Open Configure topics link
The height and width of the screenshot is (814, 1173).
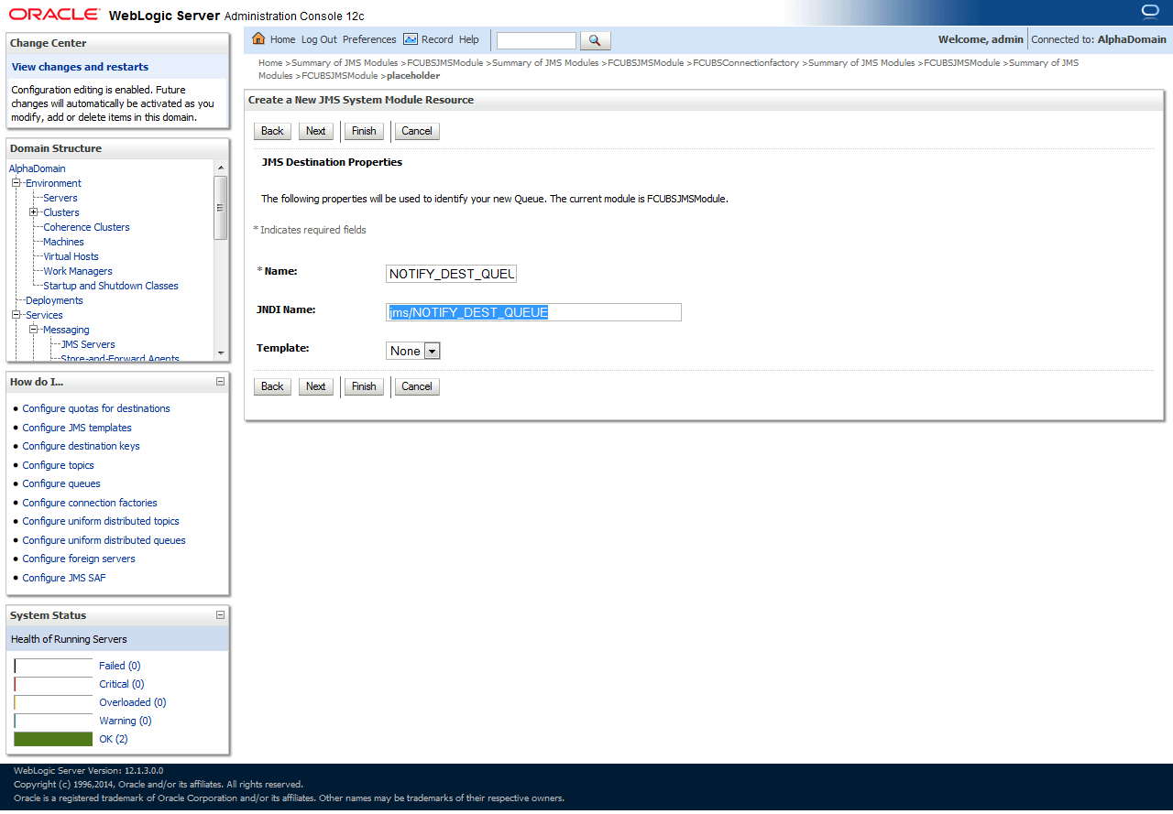[x=59, y=465]
